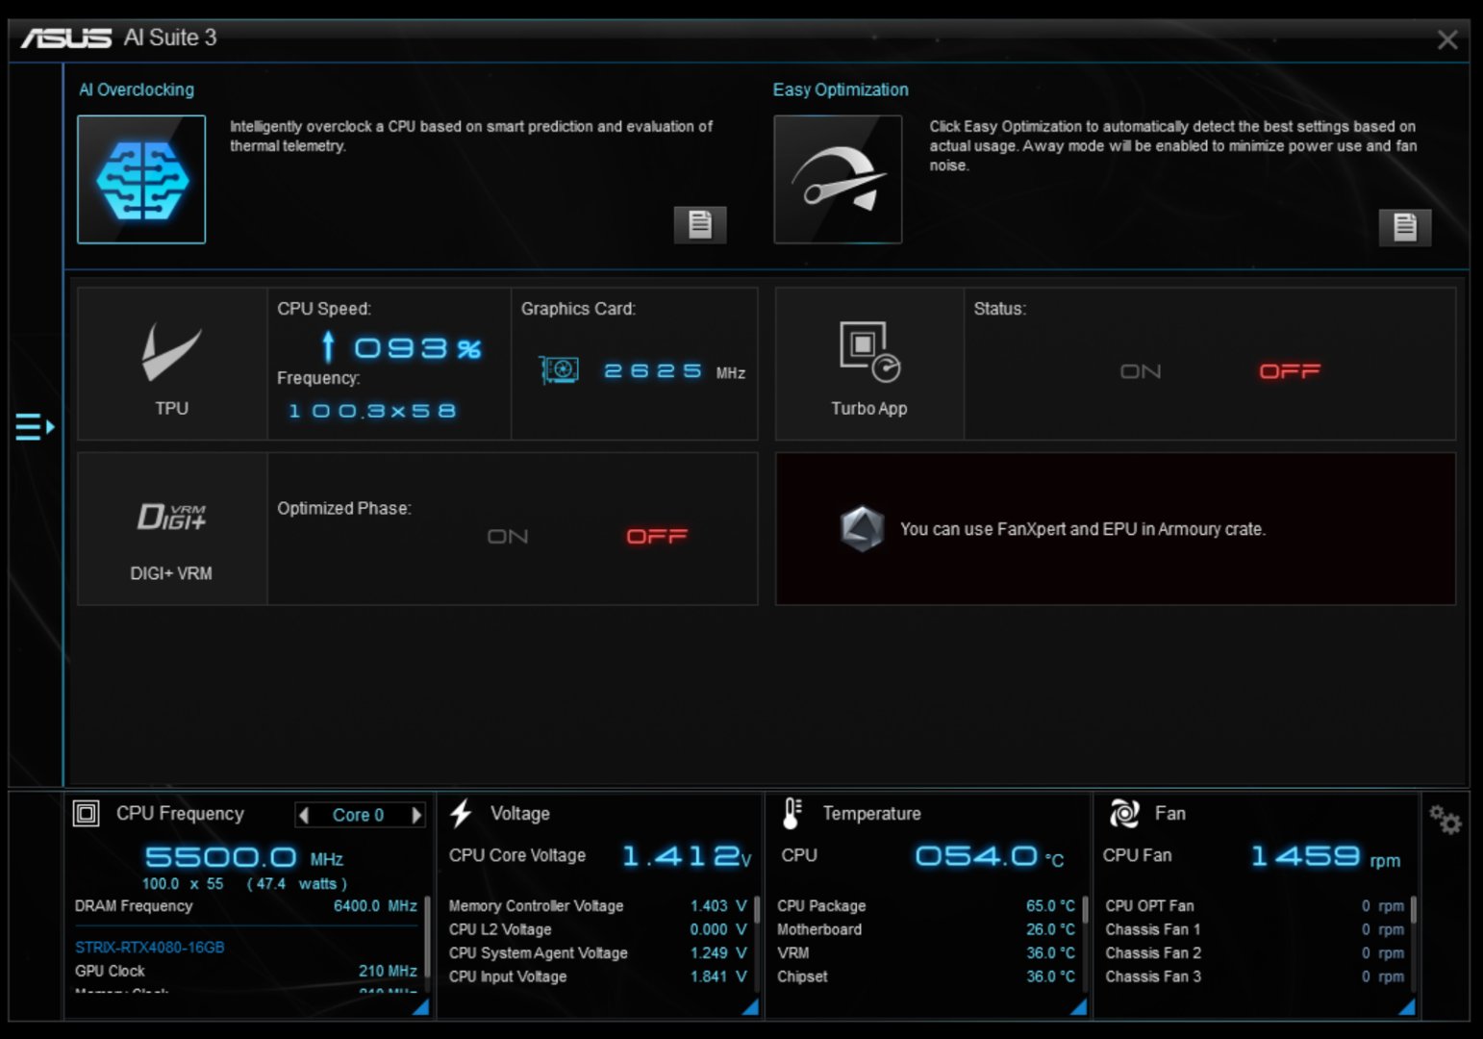Click the Armoury Crate logo icon
1483x1039 pixels.
click(862, 528)
